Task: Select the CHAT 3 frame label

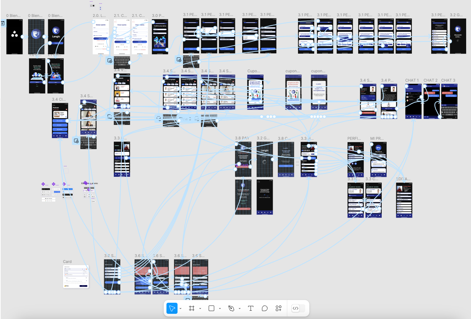Action: [x=448, y=80]
